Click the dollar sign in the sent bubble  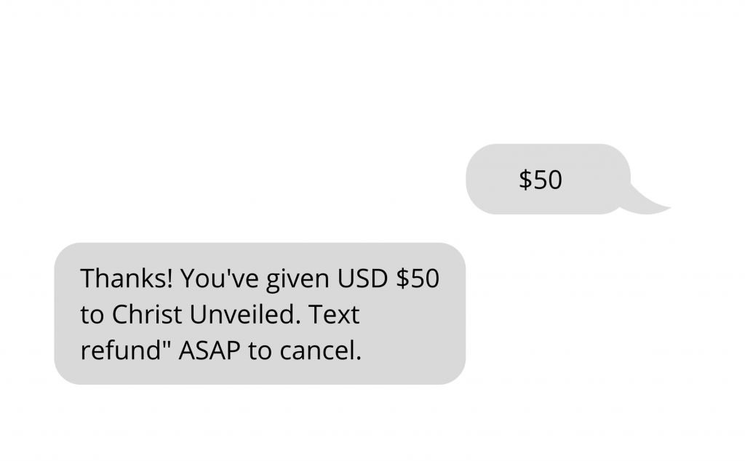[525, 180]
